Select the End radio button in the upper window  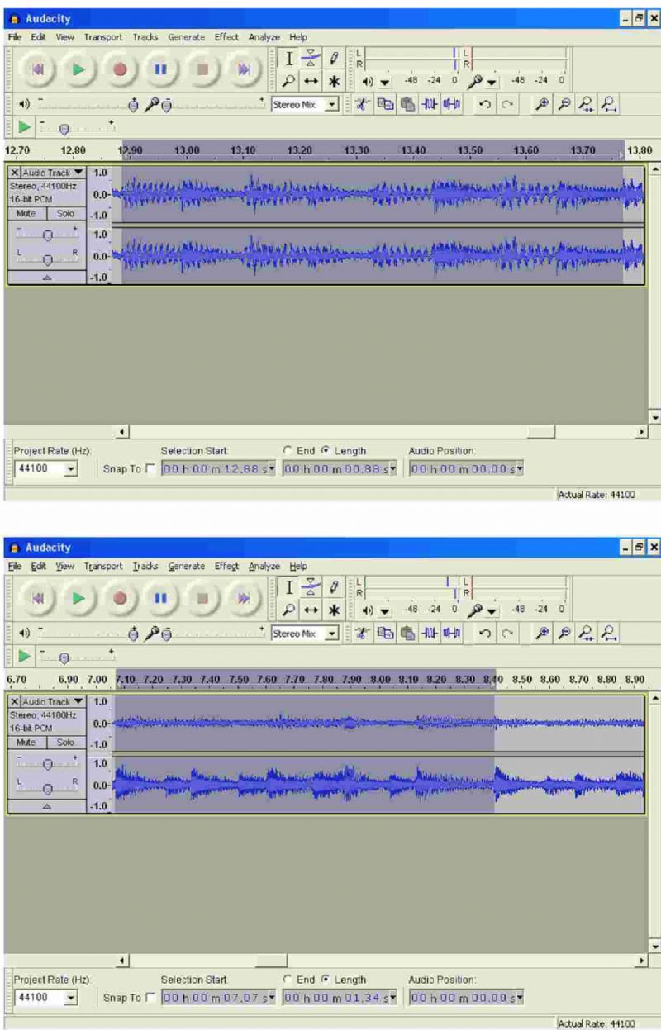pos(288,451)
